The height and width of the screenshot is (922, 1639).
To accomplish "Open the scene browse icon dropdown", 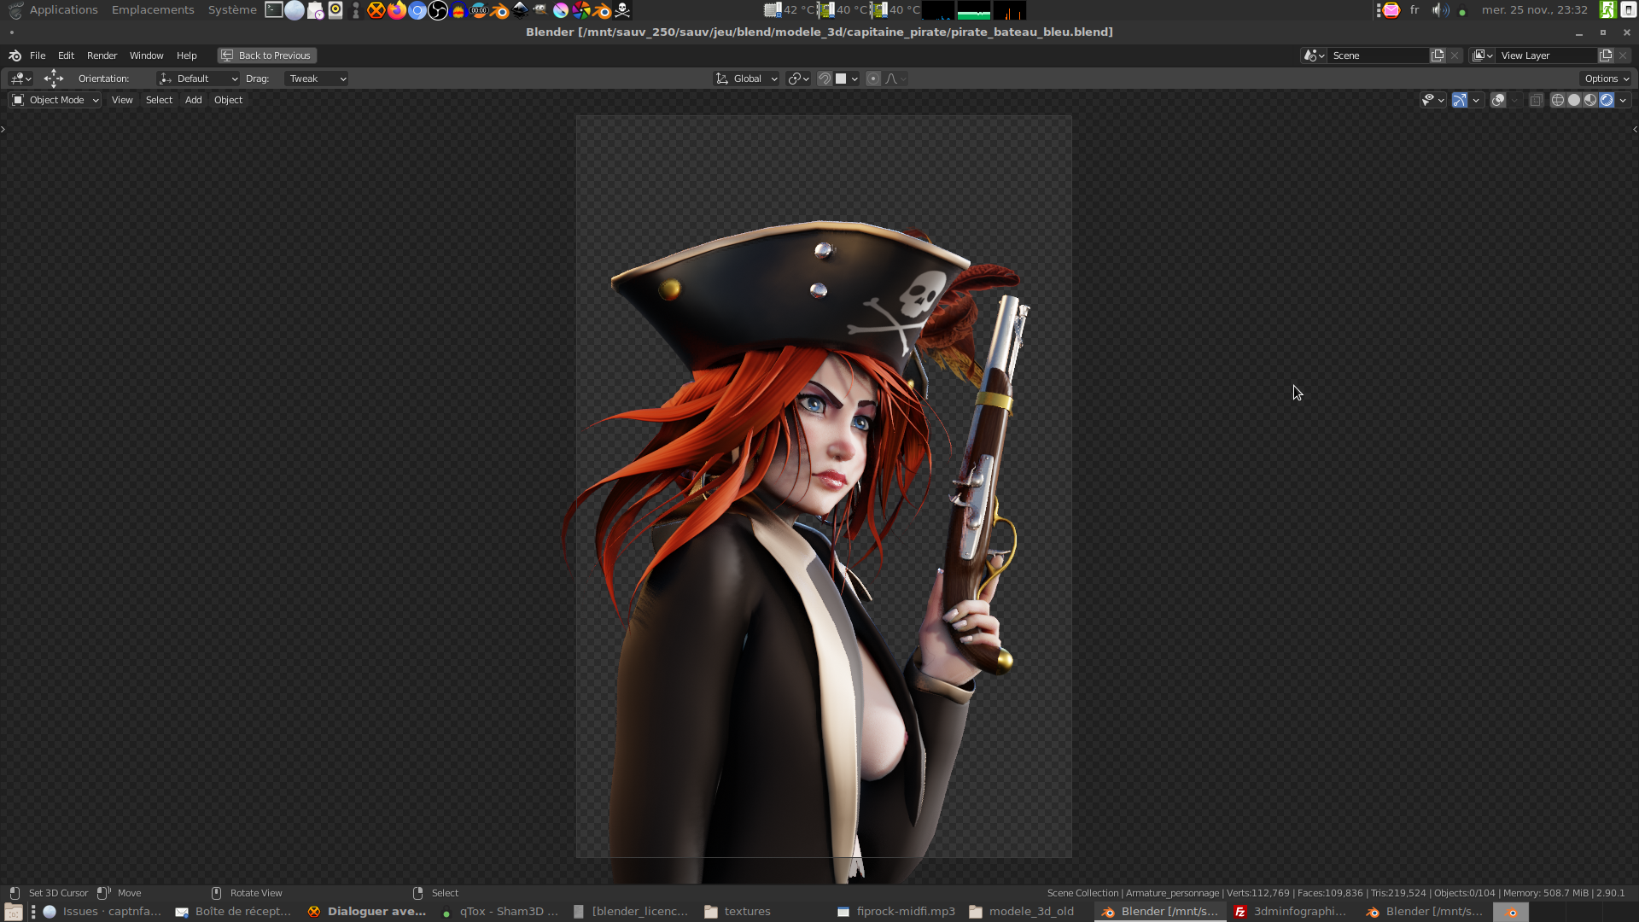I will click(1314, 55).
